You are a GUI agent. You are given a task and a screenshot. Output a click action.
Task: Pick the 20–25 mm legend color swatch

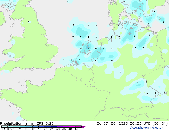click(x=48, y=127)
